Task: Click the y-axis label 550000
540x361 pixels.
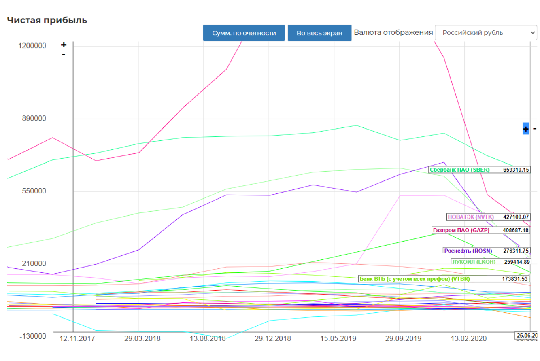Action: coord(34,191)
